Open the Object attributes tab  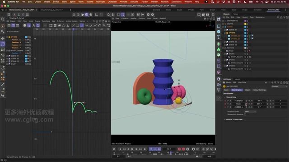[x=247, y=90]
